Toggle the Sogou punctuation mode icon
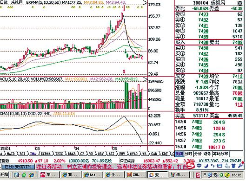This screenshot has width=246, height=181. tap(213, 166)
